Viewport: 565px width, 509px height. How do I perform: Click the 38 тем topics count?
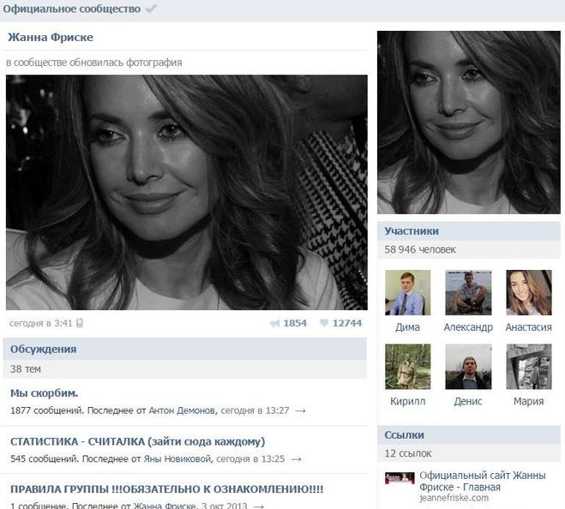[26, 368]
